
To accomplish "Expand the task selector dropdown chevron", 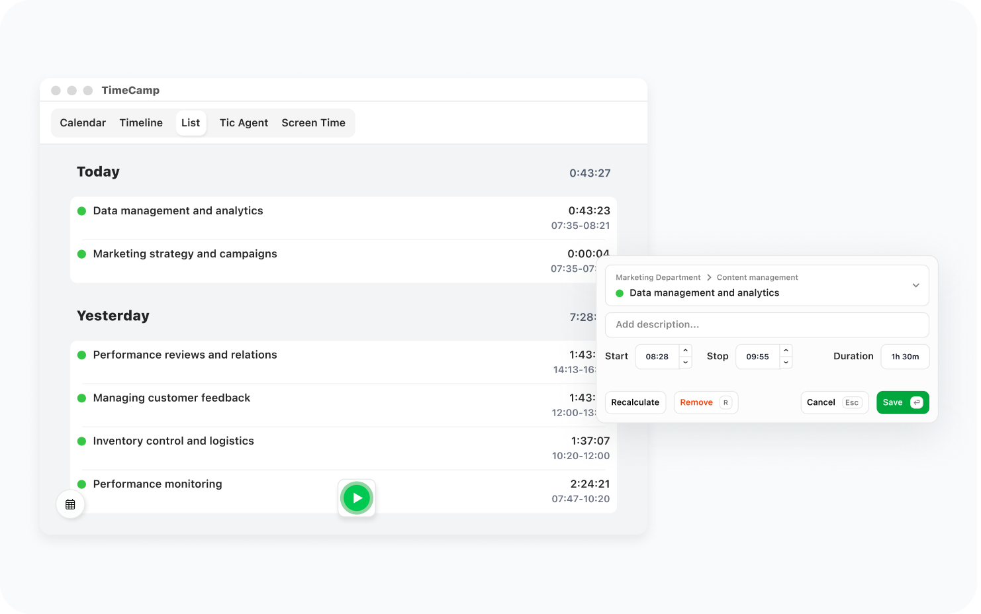I will pos(915,285).
